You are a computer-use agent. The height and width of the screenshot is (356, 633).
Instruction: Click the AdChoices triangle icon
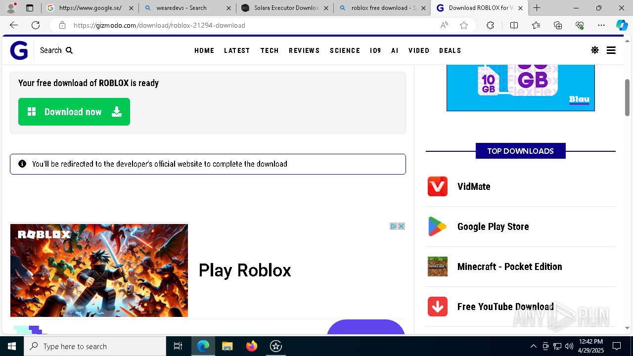point(394,226)
